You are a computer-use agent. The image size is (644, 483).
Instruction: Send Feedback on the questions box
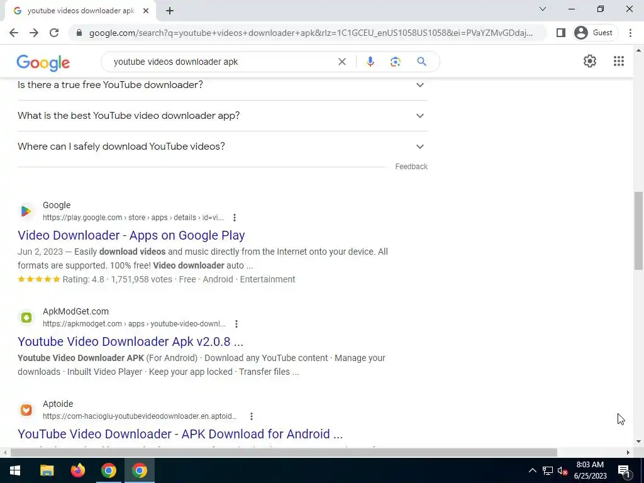click(411, 166)
